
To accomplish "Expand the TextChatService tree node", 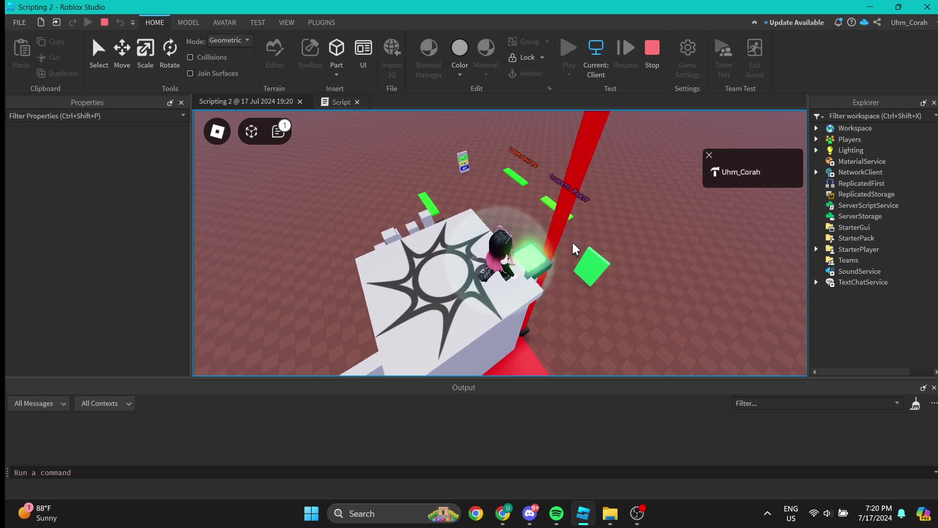I will click(816, 283).
